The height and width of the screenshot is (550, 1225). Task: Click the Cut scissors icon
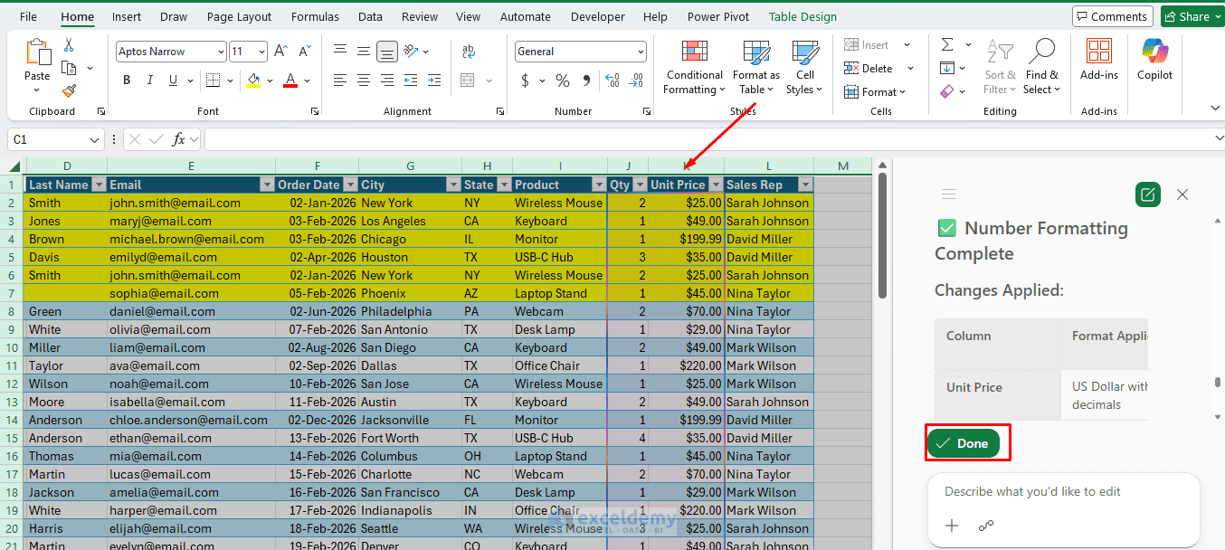click(69, 45)
